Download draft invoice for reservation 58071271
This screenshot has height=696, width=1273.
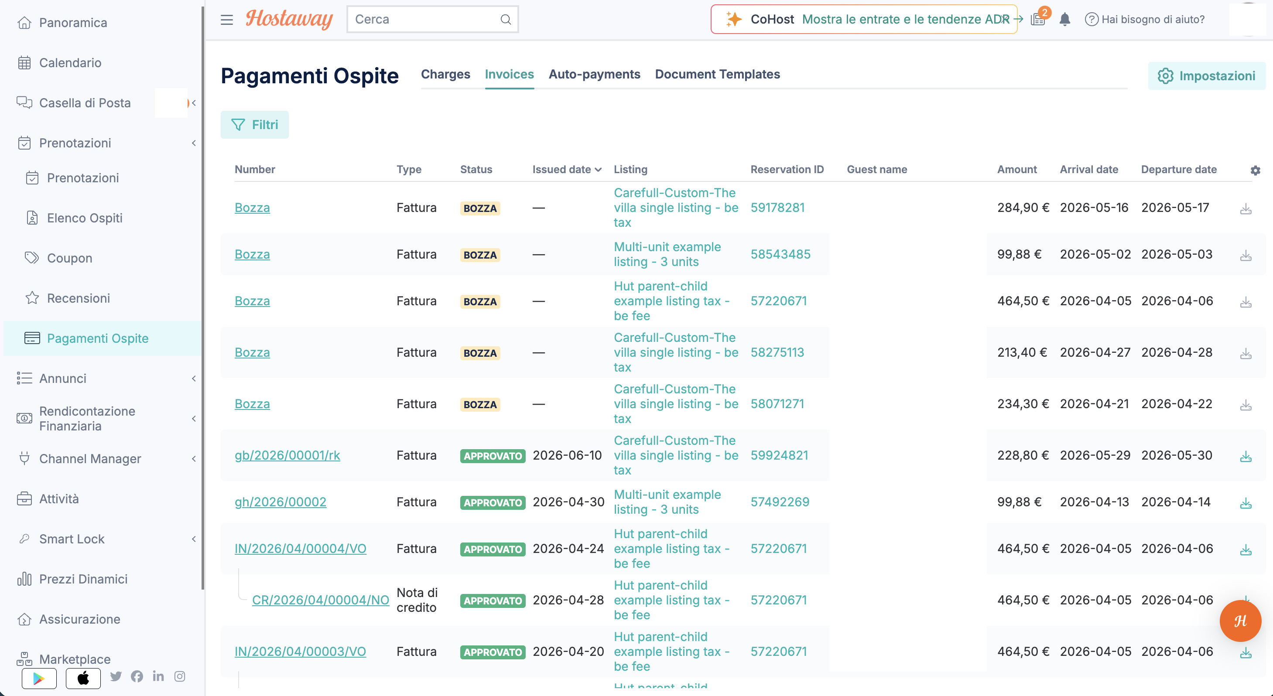pos(1246,405)
